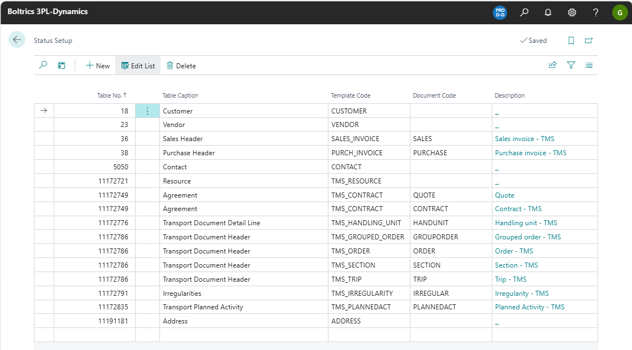
Task: Click the share icon in toolbar
Action: point(553,65)
